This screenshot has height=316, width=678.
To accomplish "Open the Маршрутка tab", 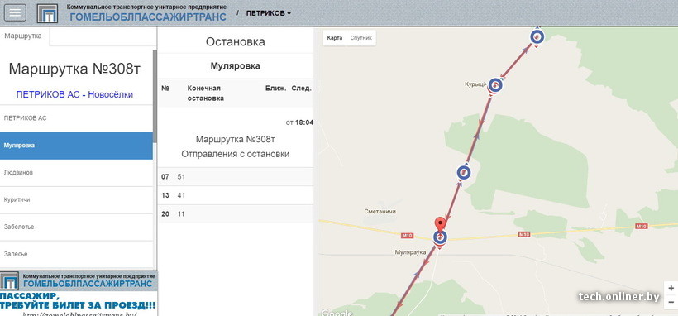I will [23, 36].
